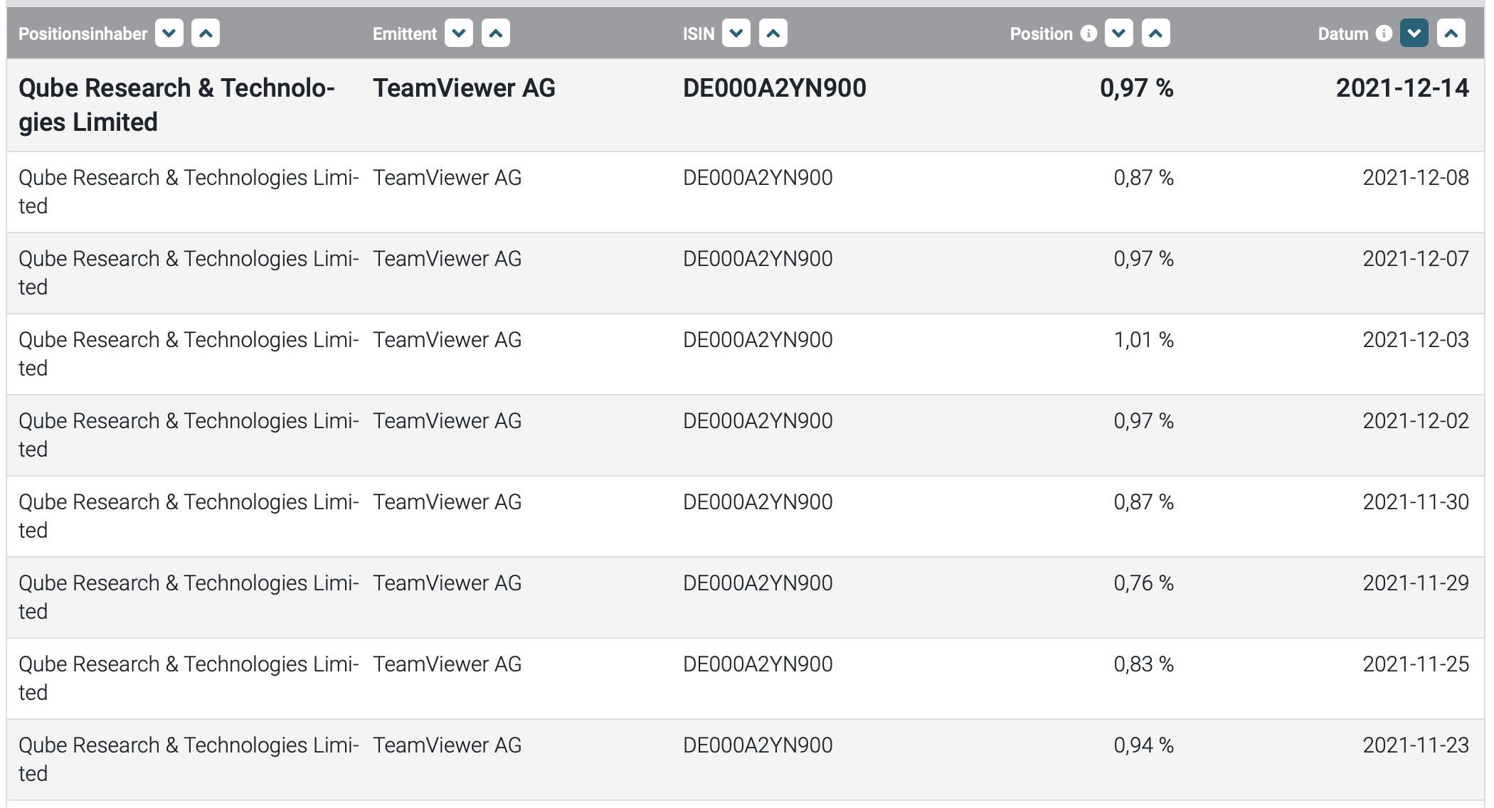
Task: Click the Emittent column header label
Action: [x=405, y=33]
